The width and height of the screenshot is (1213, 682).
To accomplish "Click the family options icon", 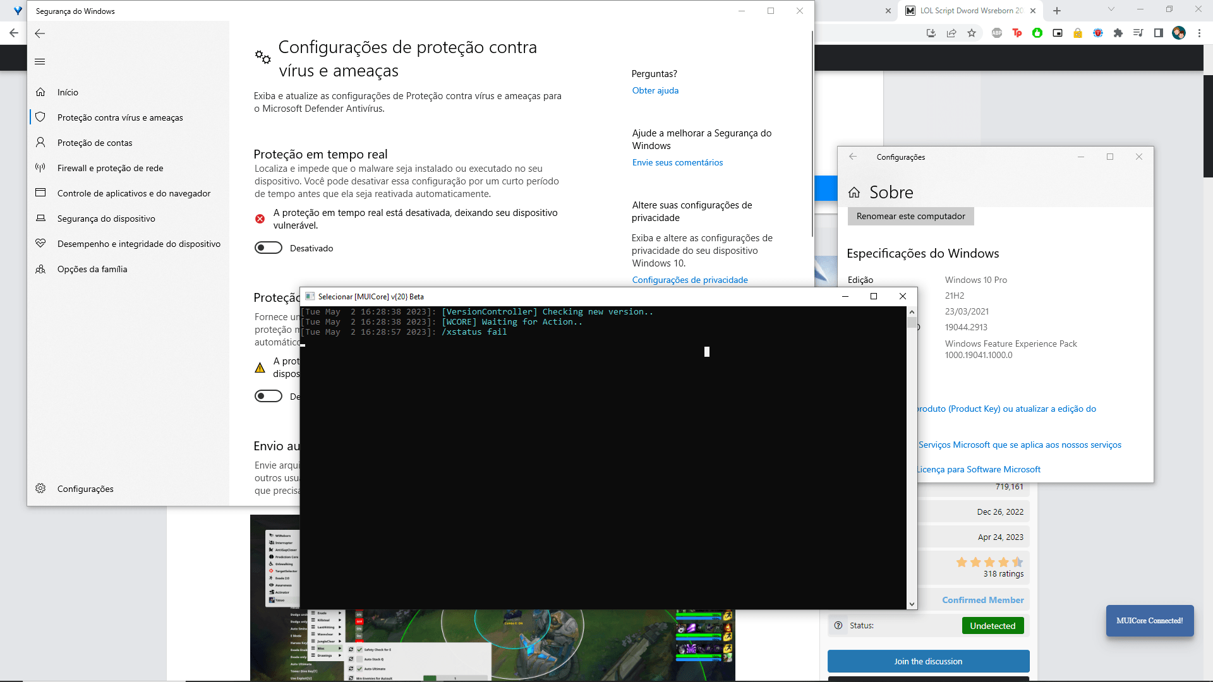I will click(40, 269).
